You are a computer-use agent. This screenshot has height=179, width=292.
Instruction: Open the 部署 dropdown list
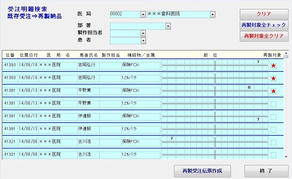(x=168, y=26)
